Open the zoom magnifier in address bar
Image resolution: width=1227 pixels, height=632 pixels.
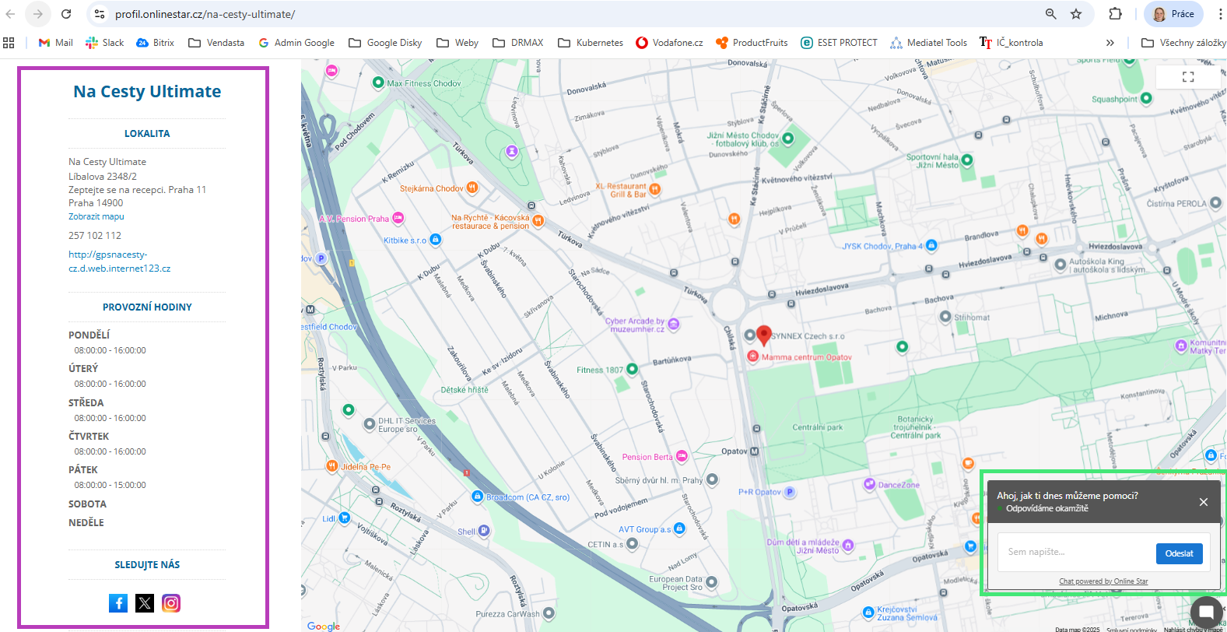pos(1051,14)
